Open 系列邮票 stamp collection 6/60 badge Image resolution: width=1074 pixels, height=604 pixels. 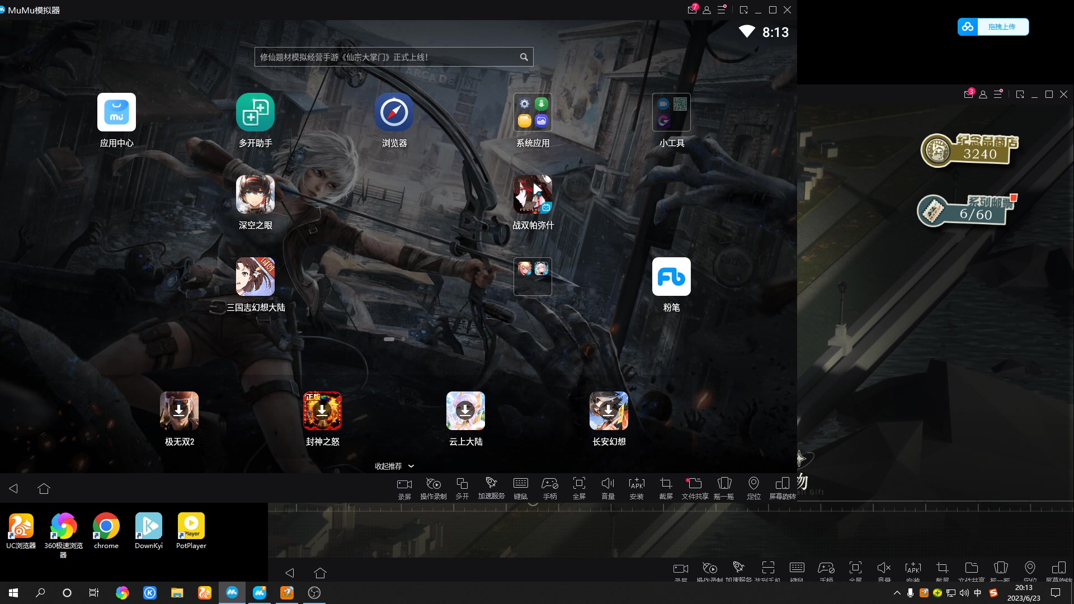967,210
